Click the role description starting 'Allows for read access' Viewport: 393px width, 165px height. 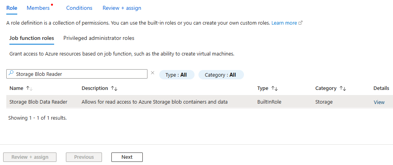(155, 102)
